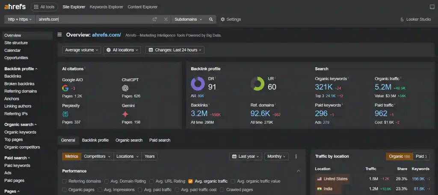Click the ChatGPT logo icon
This screenshot has height=195, width=438.
[125, 88]
